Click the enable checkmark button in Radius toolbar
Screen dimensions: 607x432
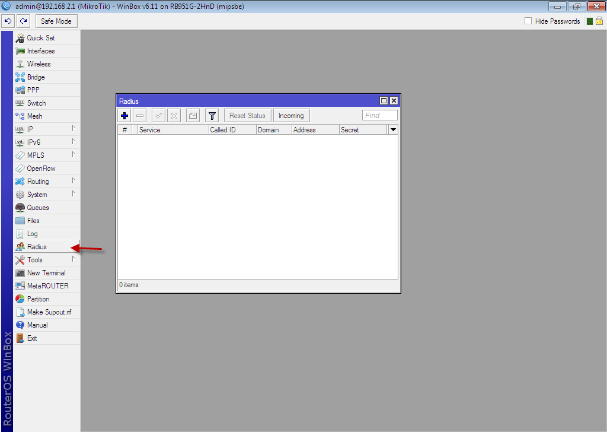(159, 116)
